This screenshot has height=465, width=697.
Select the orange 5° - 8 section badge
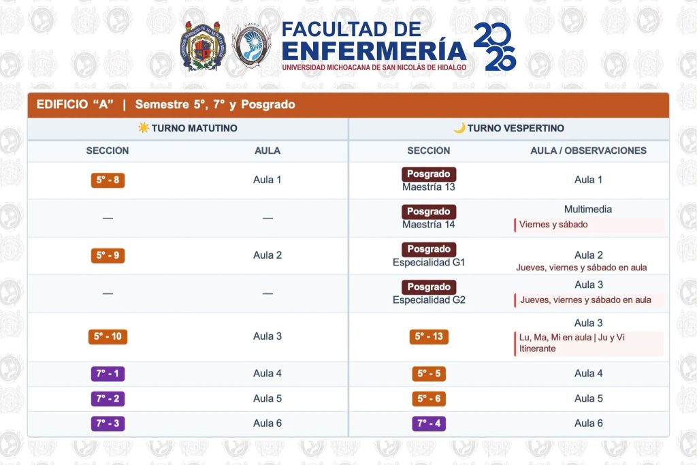(108, 180)
